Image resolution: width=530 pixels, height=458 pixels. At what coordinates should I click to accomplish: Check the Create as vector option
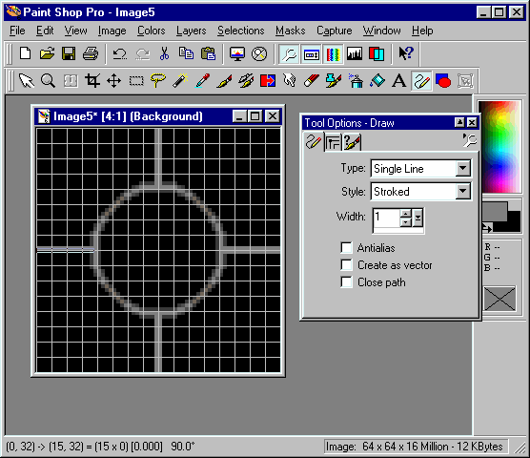click(346, 265)
